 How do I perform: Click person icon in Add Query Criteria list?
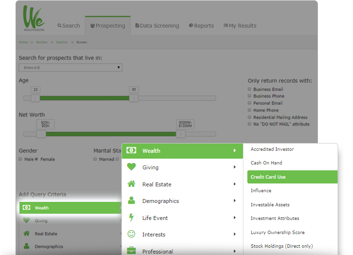(x=27, y=246)
